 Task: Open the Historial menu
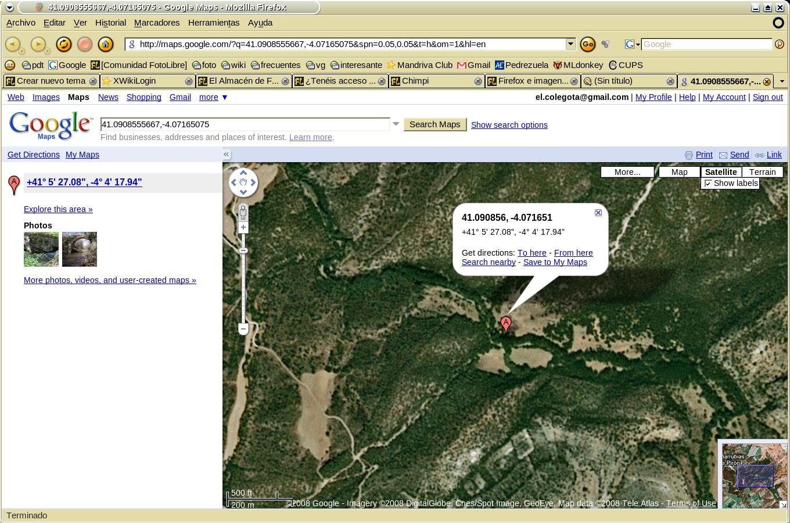[x=110, y=23]
